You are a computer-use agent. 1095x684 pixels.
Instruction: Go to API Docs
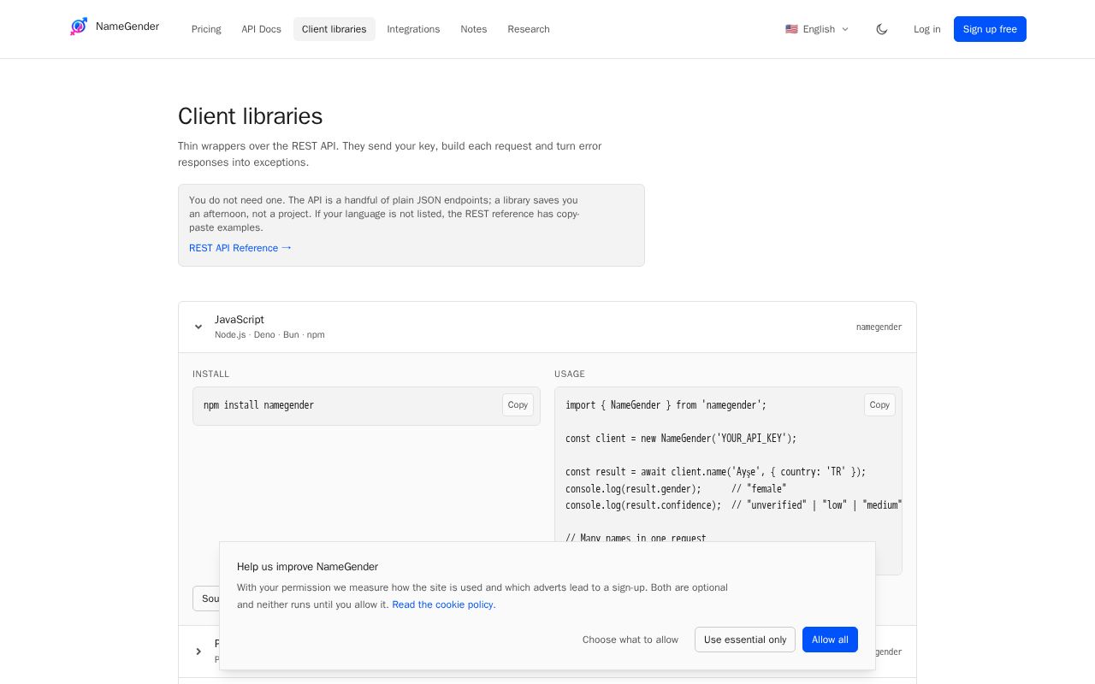(x=261, y=29)
